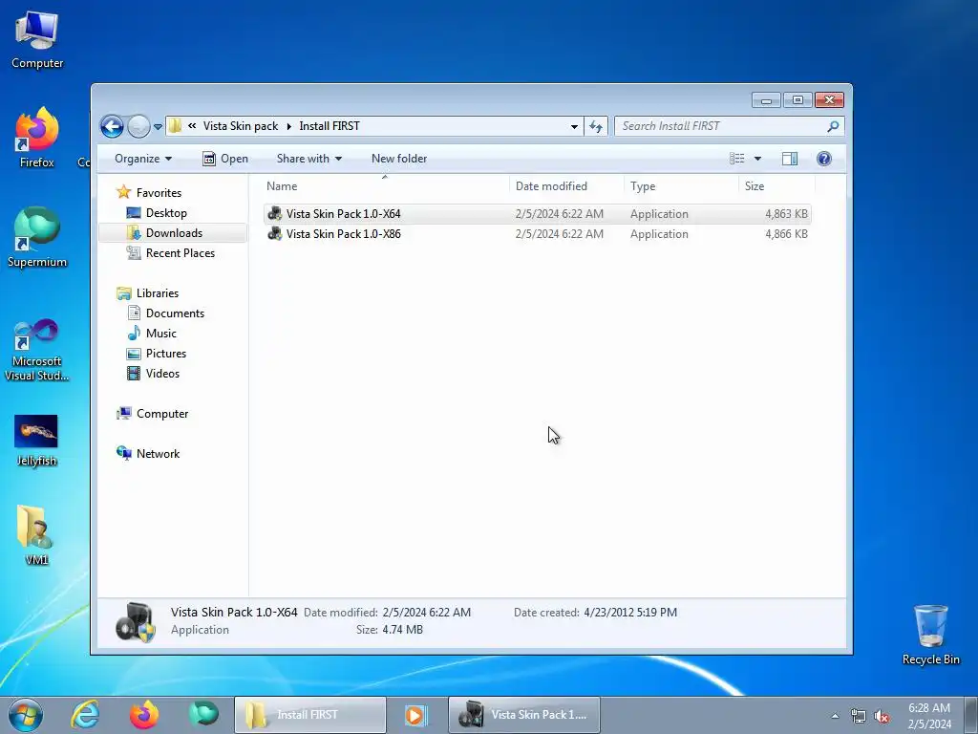Click the search magnifier icon

[x=833, y=127]
